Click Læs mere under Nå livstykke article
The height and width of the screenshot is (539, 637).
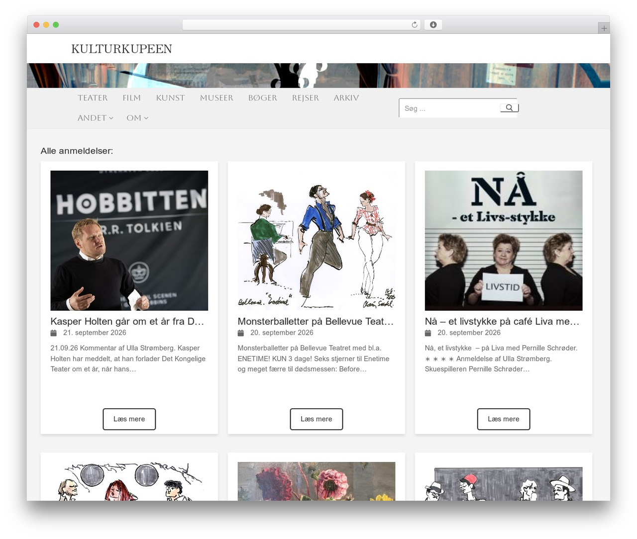coord(504,419)
